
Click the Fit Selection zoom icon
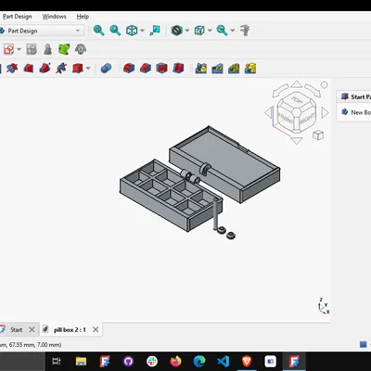[x=115, y=31]
